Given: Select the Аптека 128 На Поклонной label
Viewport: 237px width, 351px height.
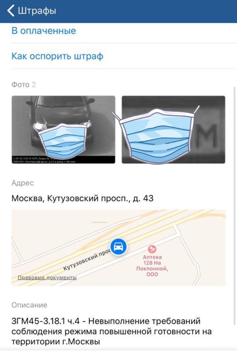Looking at the screenshot, I should coord(152,265).
